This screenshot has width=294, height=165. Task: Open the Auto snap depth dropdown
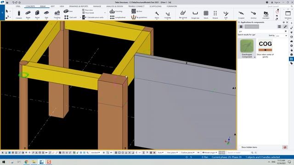[160, 153]
